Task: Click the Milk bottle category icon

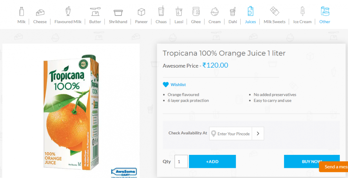Action: click(x=21, y=12)
